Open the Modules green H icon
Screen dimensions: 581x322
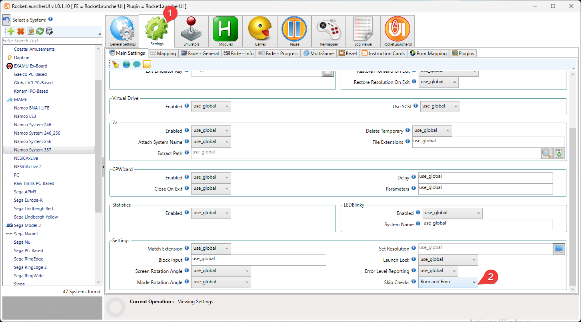coord(226,32)
